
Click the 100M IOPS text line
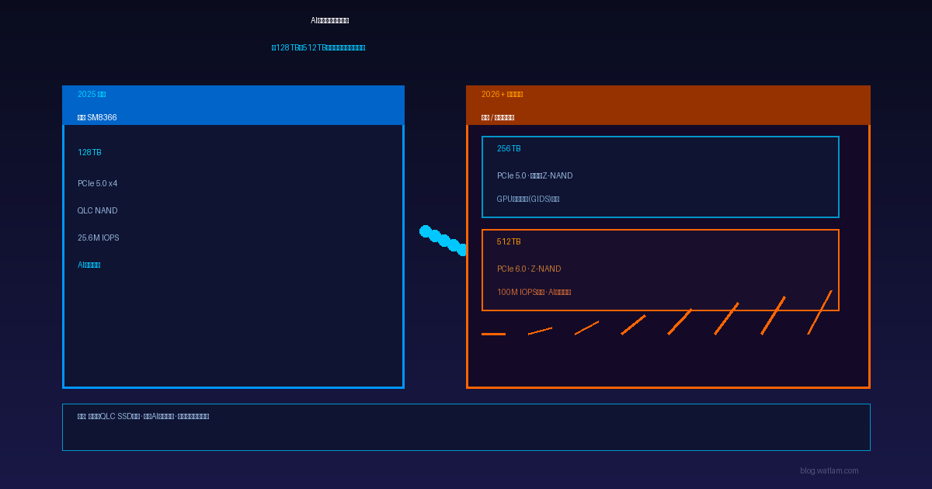(x=534, y=293)
